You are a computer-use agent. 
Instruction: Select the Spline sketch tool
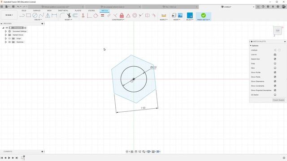(41, 15)
